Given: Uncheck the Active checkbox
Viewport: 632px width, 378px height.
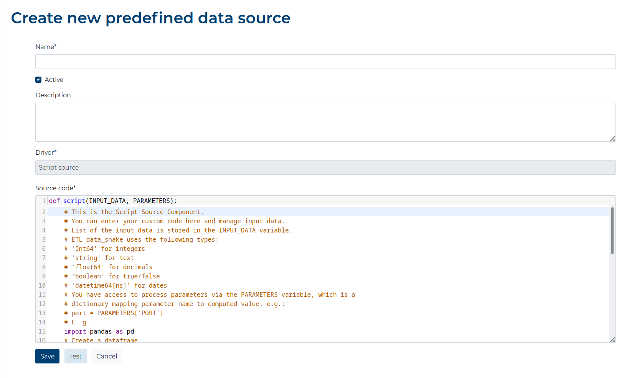Looking at the screenshot, I should [x=38, y=80].
